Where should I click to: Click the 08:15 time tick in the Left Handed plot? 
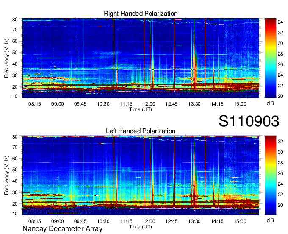pos(35,221)
